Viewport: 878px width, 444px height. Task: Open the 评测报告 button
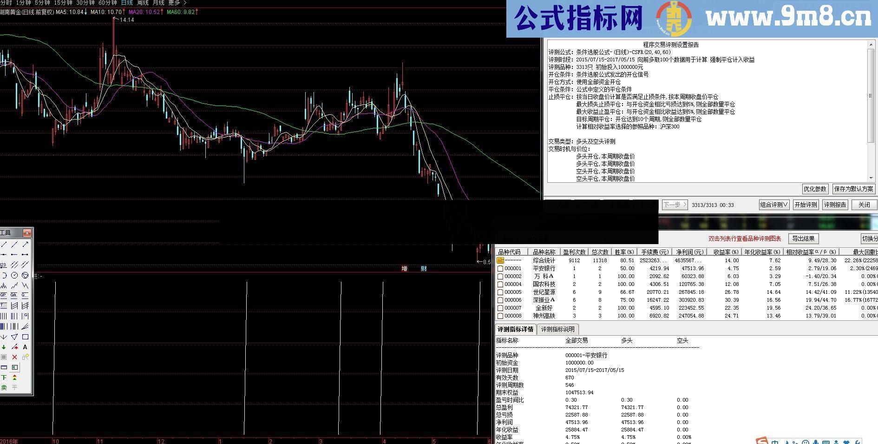[x=835, y=205]
